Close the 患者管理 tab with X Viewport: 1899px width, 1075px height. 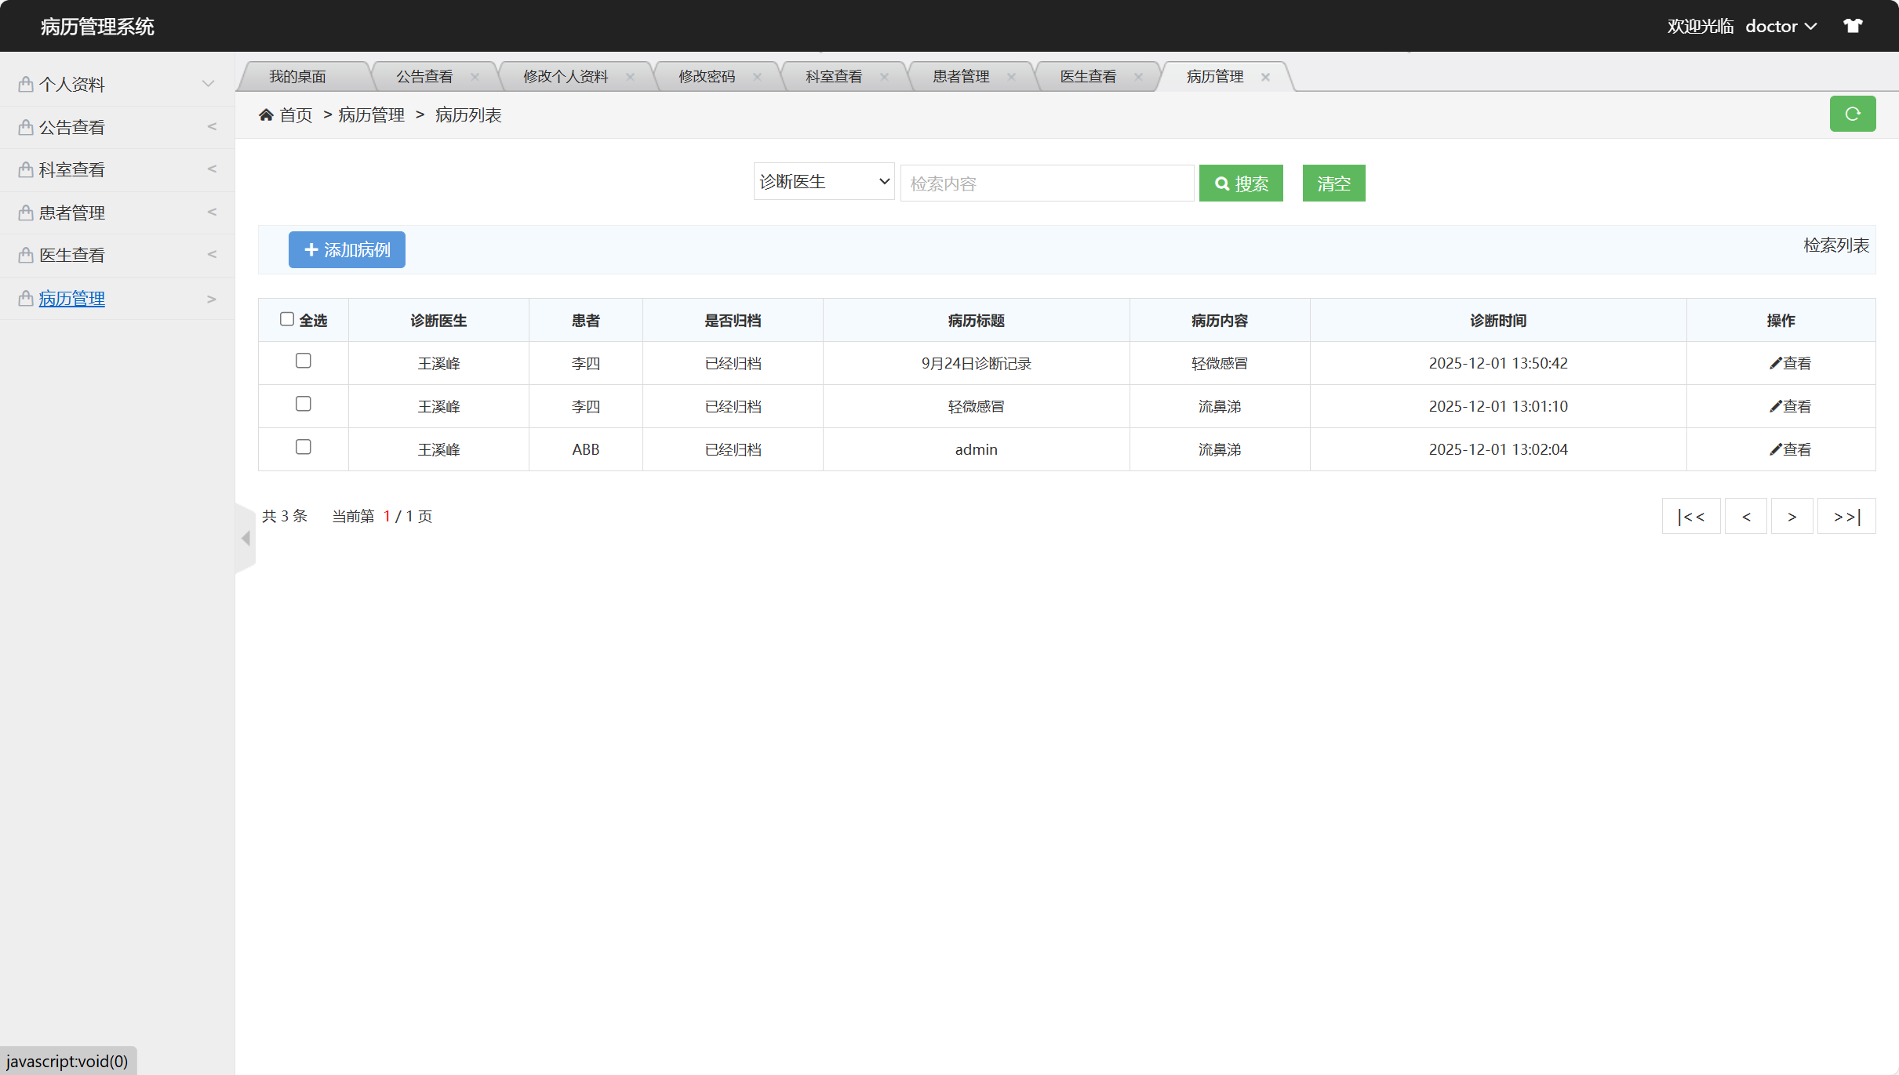pos(1011,77)
